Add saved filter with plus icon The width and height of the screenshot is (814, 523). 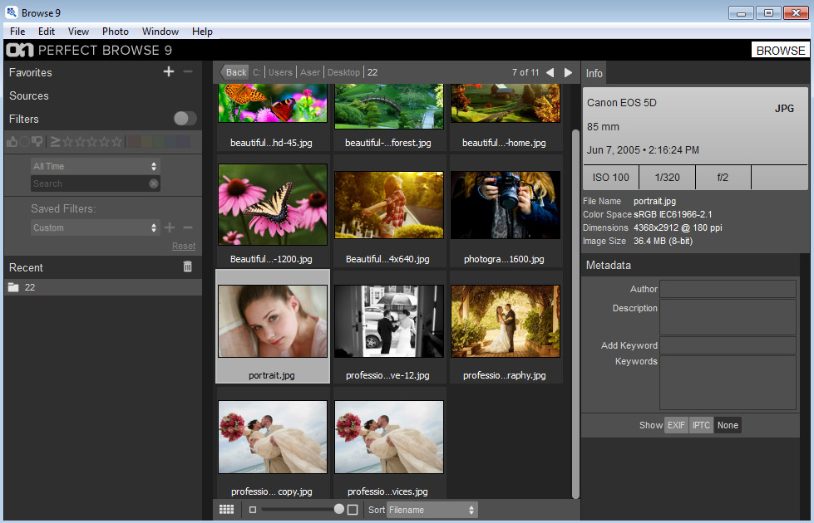pyautogui.click(x=170, y=227)
